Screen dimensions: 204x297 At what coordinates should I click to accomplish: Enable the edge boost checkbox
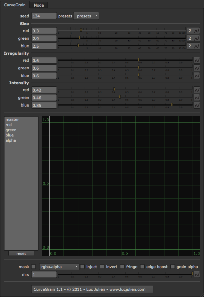pos(143,266)
